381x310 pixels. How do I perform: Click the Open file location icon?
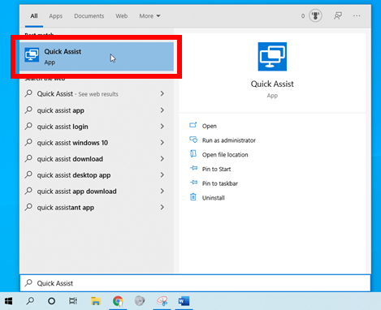(193, 153)
